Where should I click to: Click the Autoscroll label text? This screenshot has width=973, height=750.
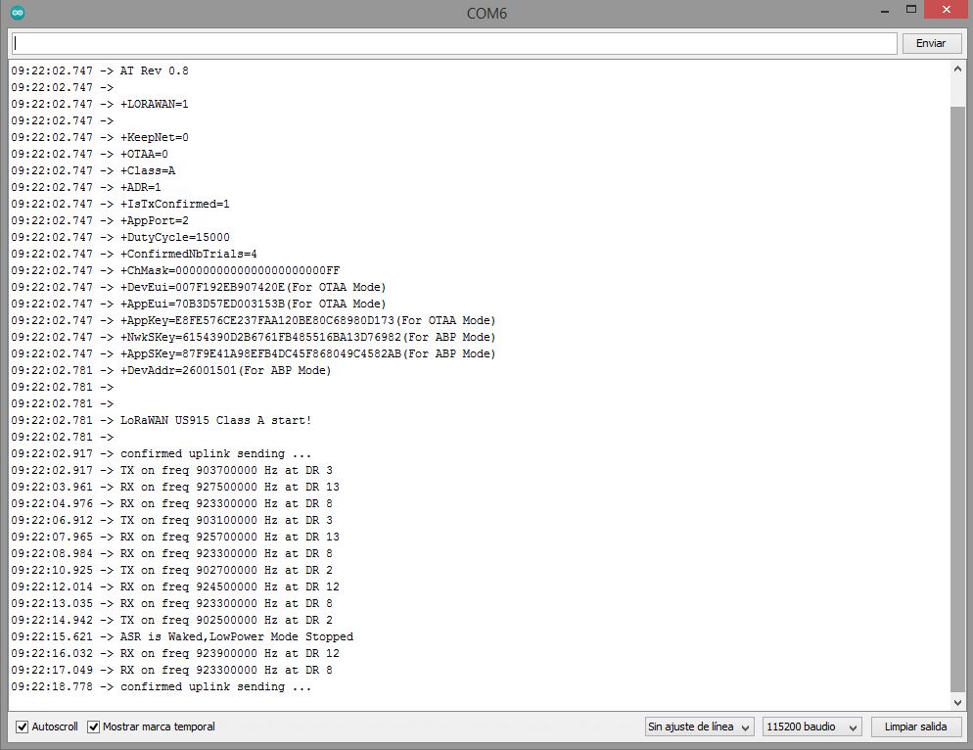coord(55,727)
